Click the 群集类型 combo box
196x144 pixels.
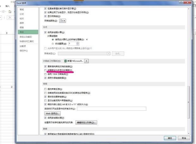(x=84, y=54)
